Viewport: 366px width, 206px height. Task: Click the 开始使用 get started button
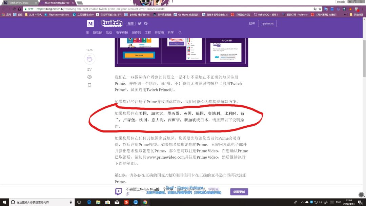tap(267, 24)
